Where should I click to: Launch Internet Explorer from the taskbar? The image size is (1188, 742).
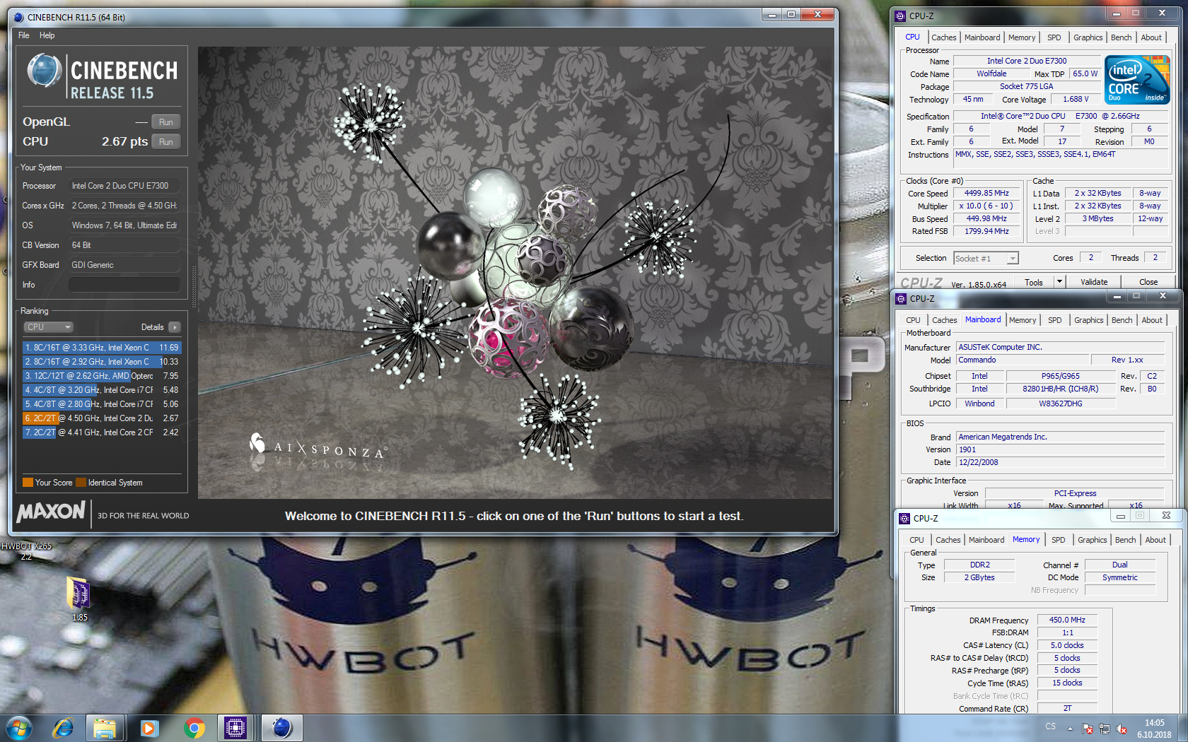[x=63, y=728]
